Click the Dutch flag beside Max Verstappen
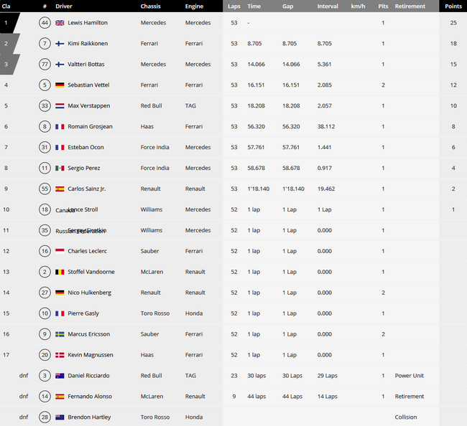 pos(60,106)
